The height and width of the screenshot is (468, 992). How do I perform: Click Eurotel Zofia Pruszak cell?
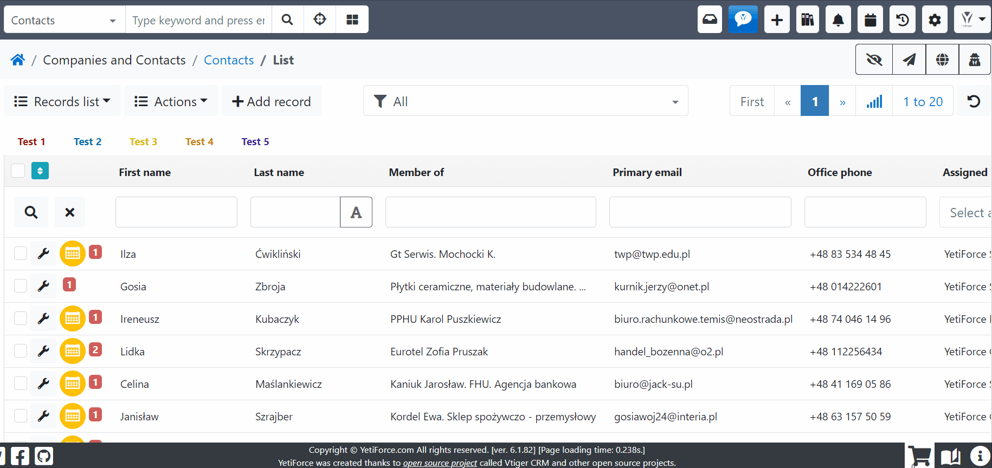(x=439, y=351)
